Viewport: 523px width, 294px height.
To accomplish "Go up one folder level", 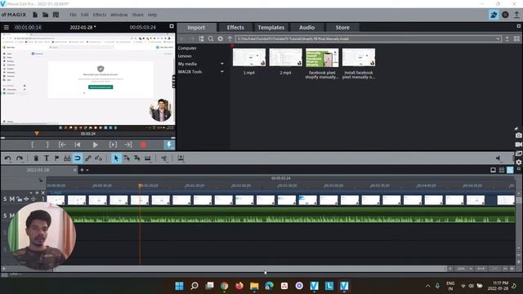I will pyautogui.click(x=230, y=38).
